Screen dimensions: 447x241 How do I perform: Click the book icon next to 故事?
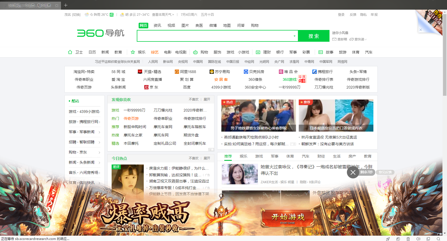click(320, 52)
